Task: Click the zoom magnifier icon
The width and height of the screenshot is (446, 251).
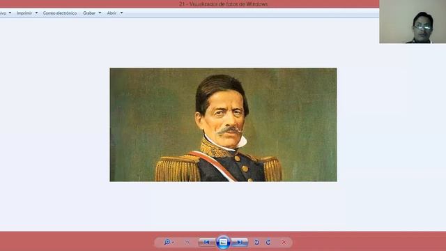Action: (167, 242)
